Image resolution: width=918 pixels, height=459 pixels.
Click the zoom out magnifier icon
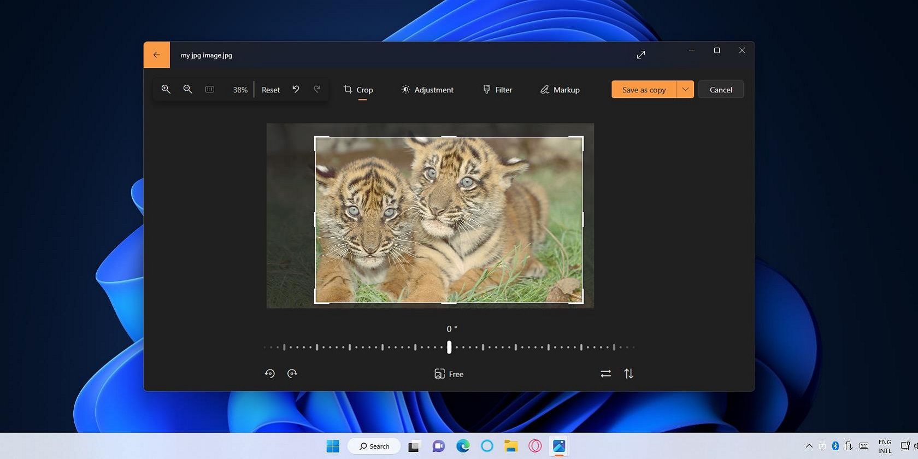pyautogui.click(x=187, y=89)
